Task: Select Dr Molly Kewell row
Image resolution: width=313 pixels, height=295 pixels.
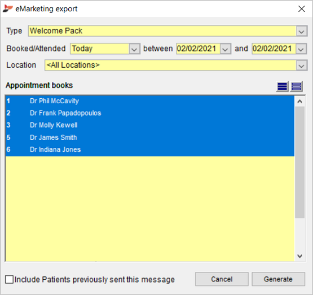Action: (149, 125)
